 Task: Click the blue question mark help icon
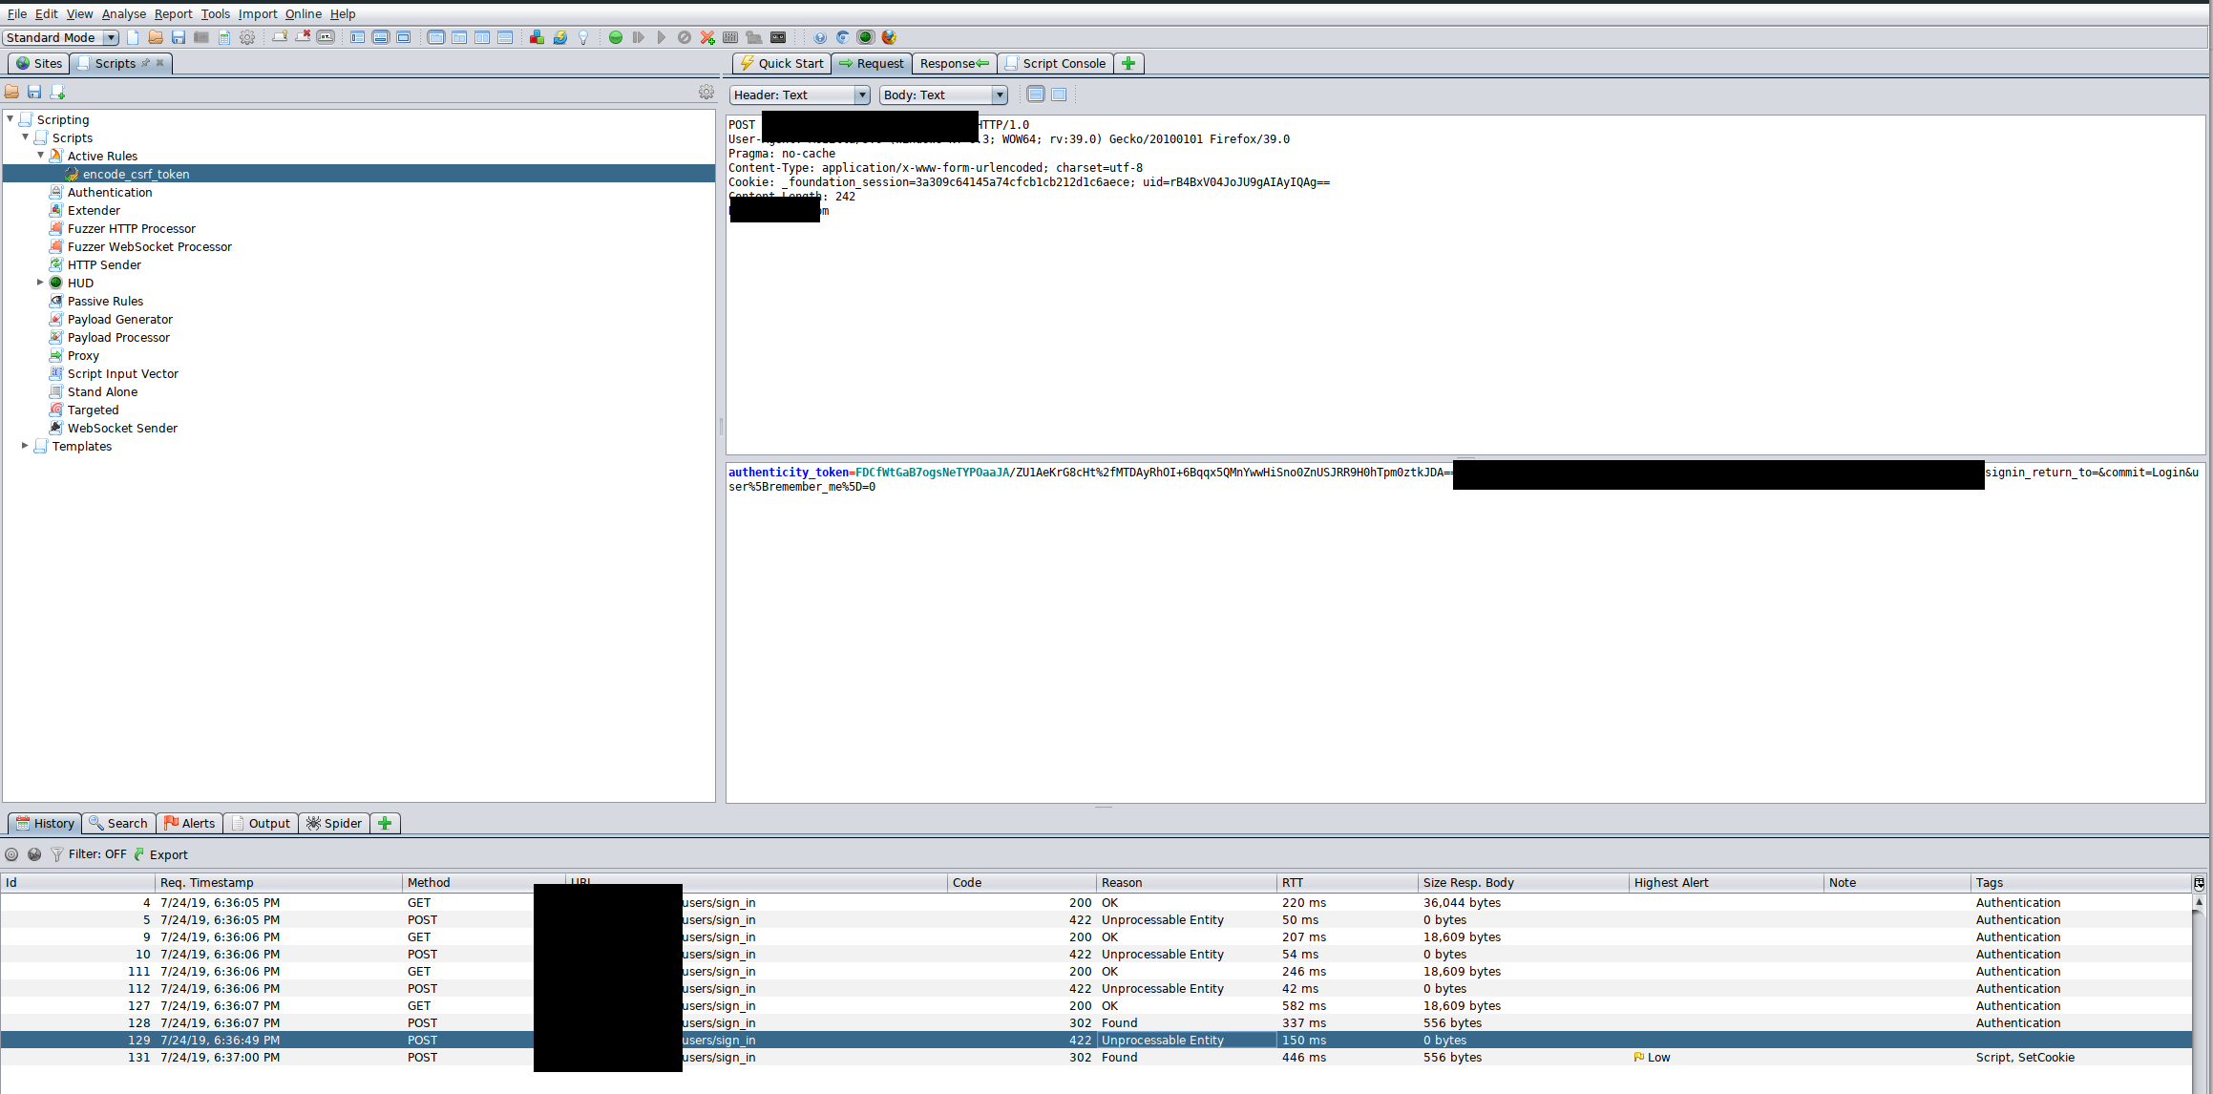tap(820, 37)
